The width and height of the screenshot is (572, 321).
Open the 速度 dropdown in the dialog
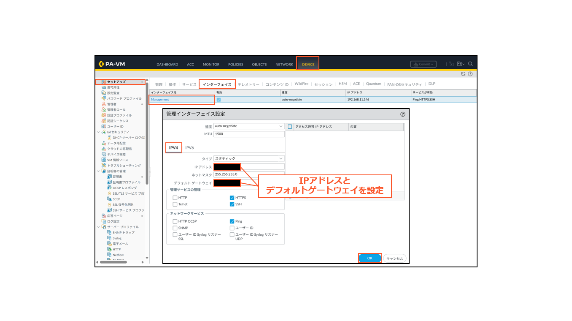(248, 126)
